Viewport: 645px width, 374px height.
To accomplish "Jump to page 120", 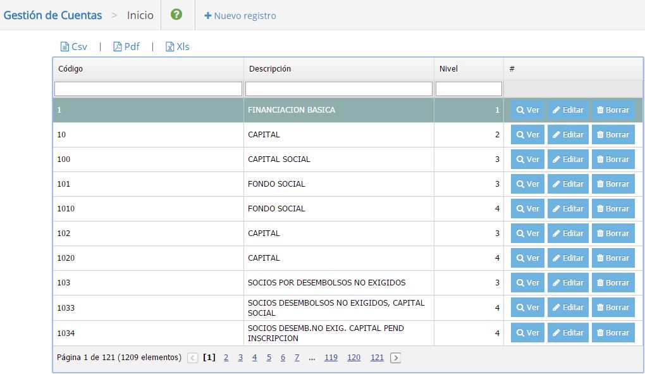I will 353,358.
